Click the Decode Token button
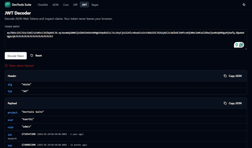 [x=16, y=56]
